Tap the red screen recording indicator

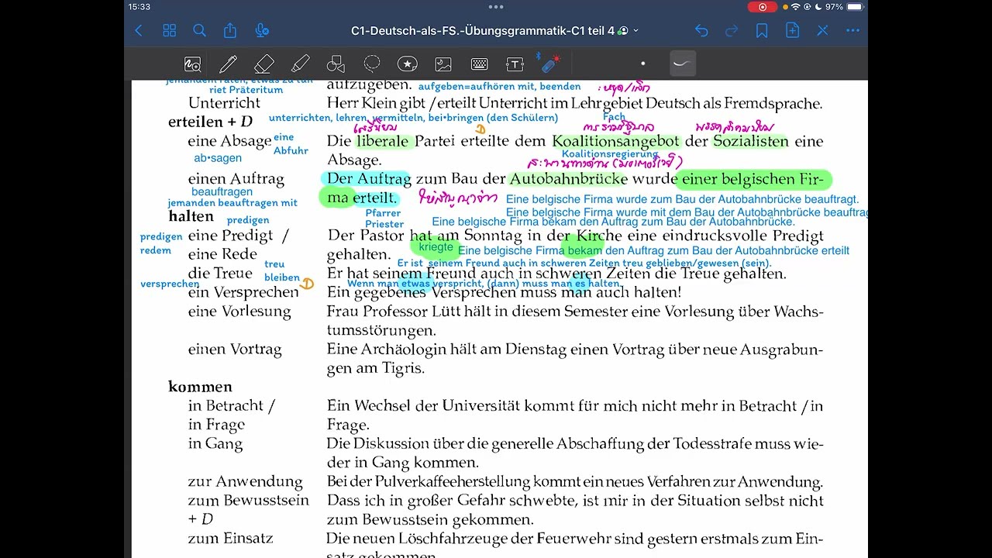pos(762,7)
